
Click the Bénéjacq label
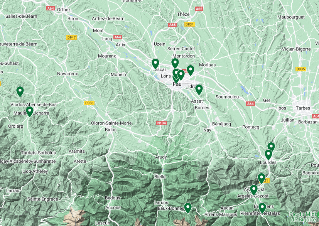pos(221,124)
